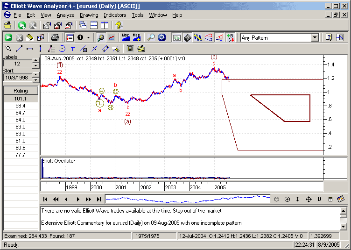Select the blue circle drawing tool
Screen dimensions: 351x250
click(62, 49)
